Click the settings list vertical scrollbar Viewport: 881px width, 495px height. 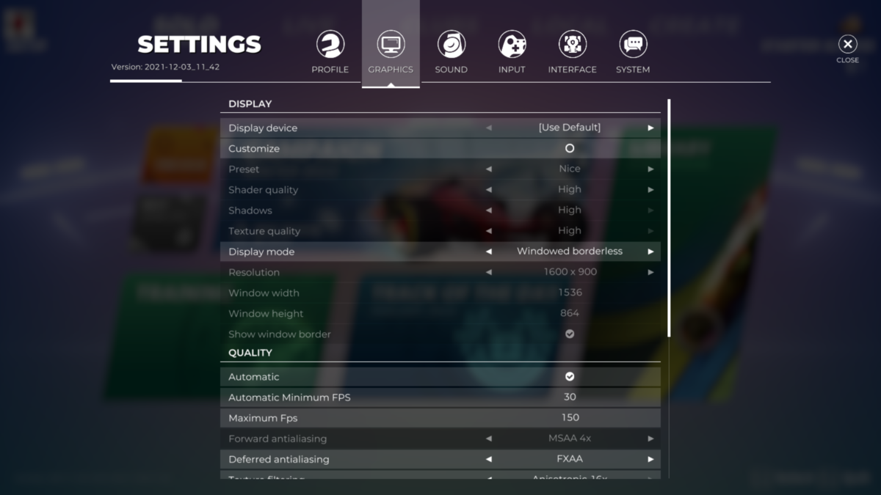click(x=669, y=218)
